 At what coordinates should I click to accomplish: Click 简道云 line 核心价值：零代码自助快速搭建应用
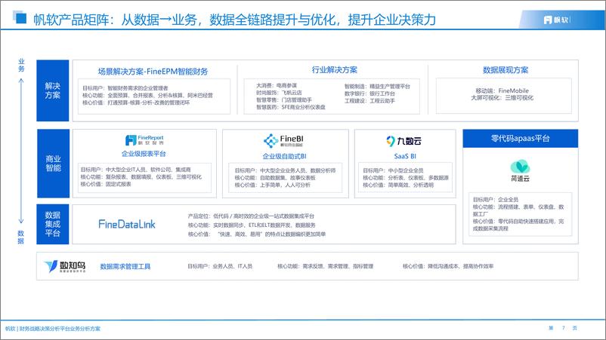518,225
